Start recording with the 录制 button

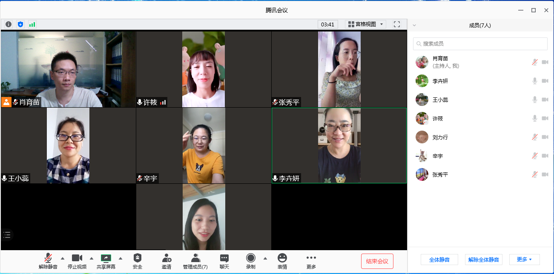pos(251,261)
